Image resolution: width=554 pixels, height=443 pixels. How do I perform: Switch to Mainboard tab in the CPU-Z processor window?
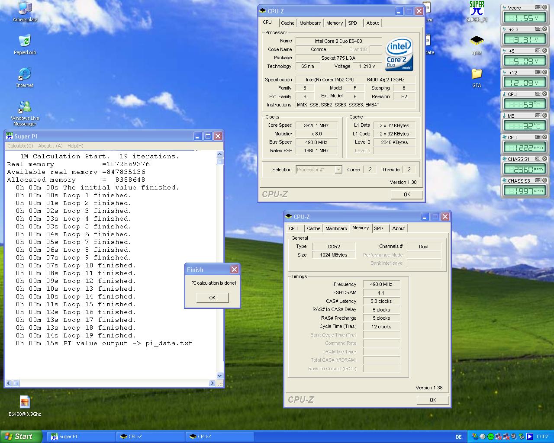[x=310, y=23]
